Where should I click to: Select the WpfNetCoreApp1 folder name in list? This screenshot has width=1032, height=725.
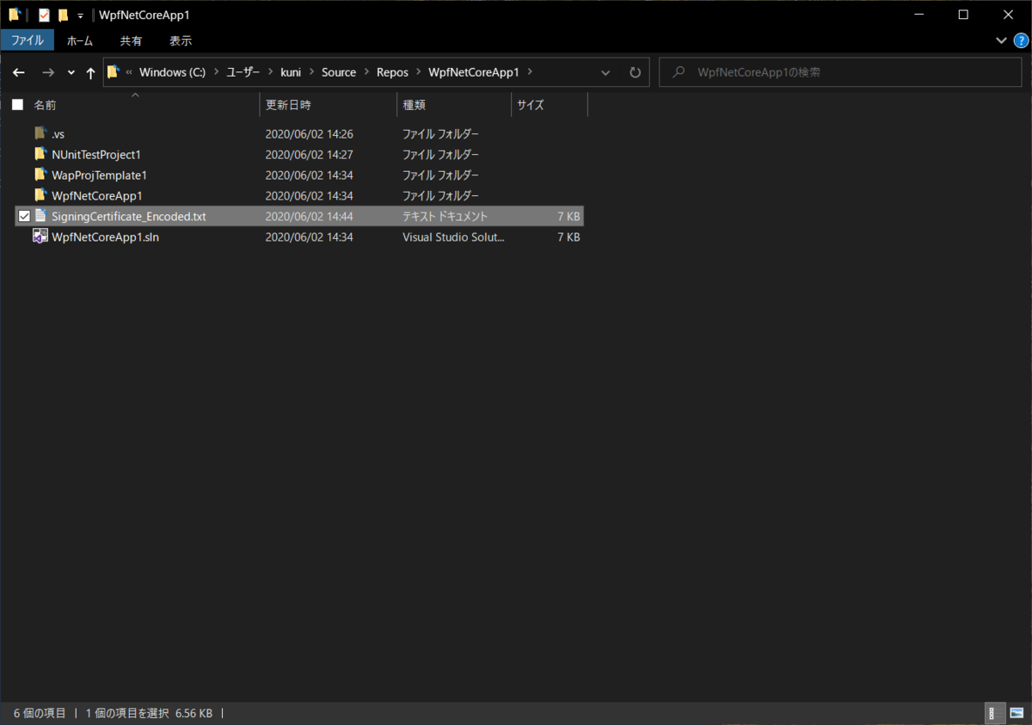[x=96, y=196]
